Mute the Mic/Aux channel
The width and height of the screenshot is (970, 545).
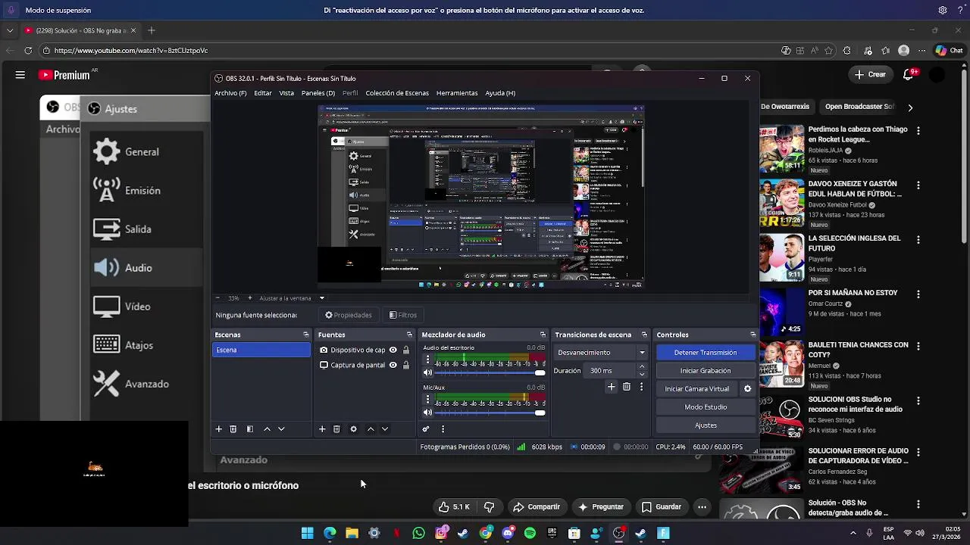(x=427, y=413)
